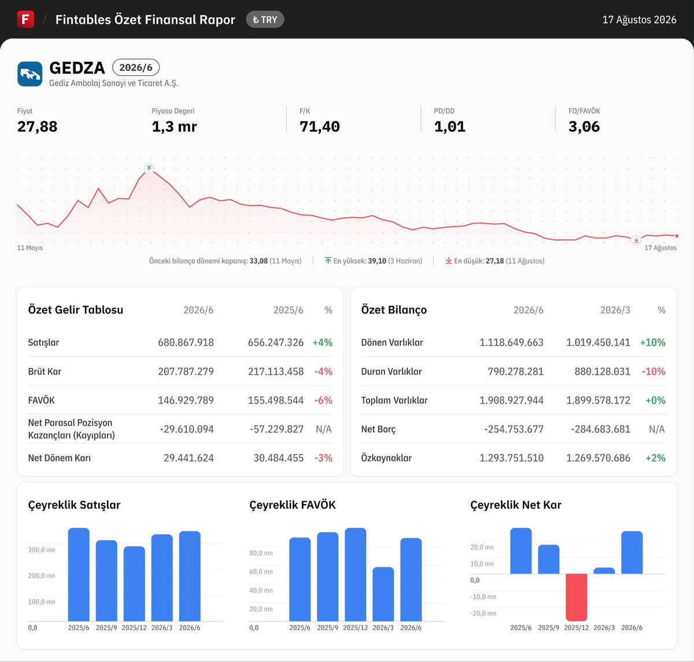Image resolution: width=694 pixels, height=662 pixels.
Task: Click the F/K value 71,40
Action: coord(319,127)
